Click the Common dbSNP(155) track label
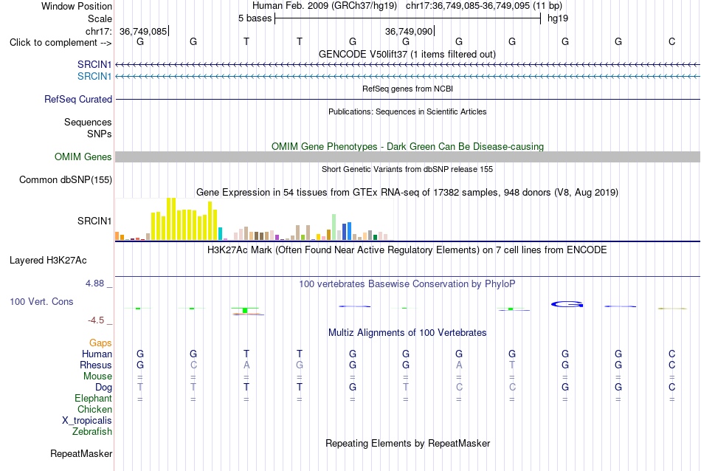The height and width of the screenshot is (471, 701). click(x=65, y=180)
